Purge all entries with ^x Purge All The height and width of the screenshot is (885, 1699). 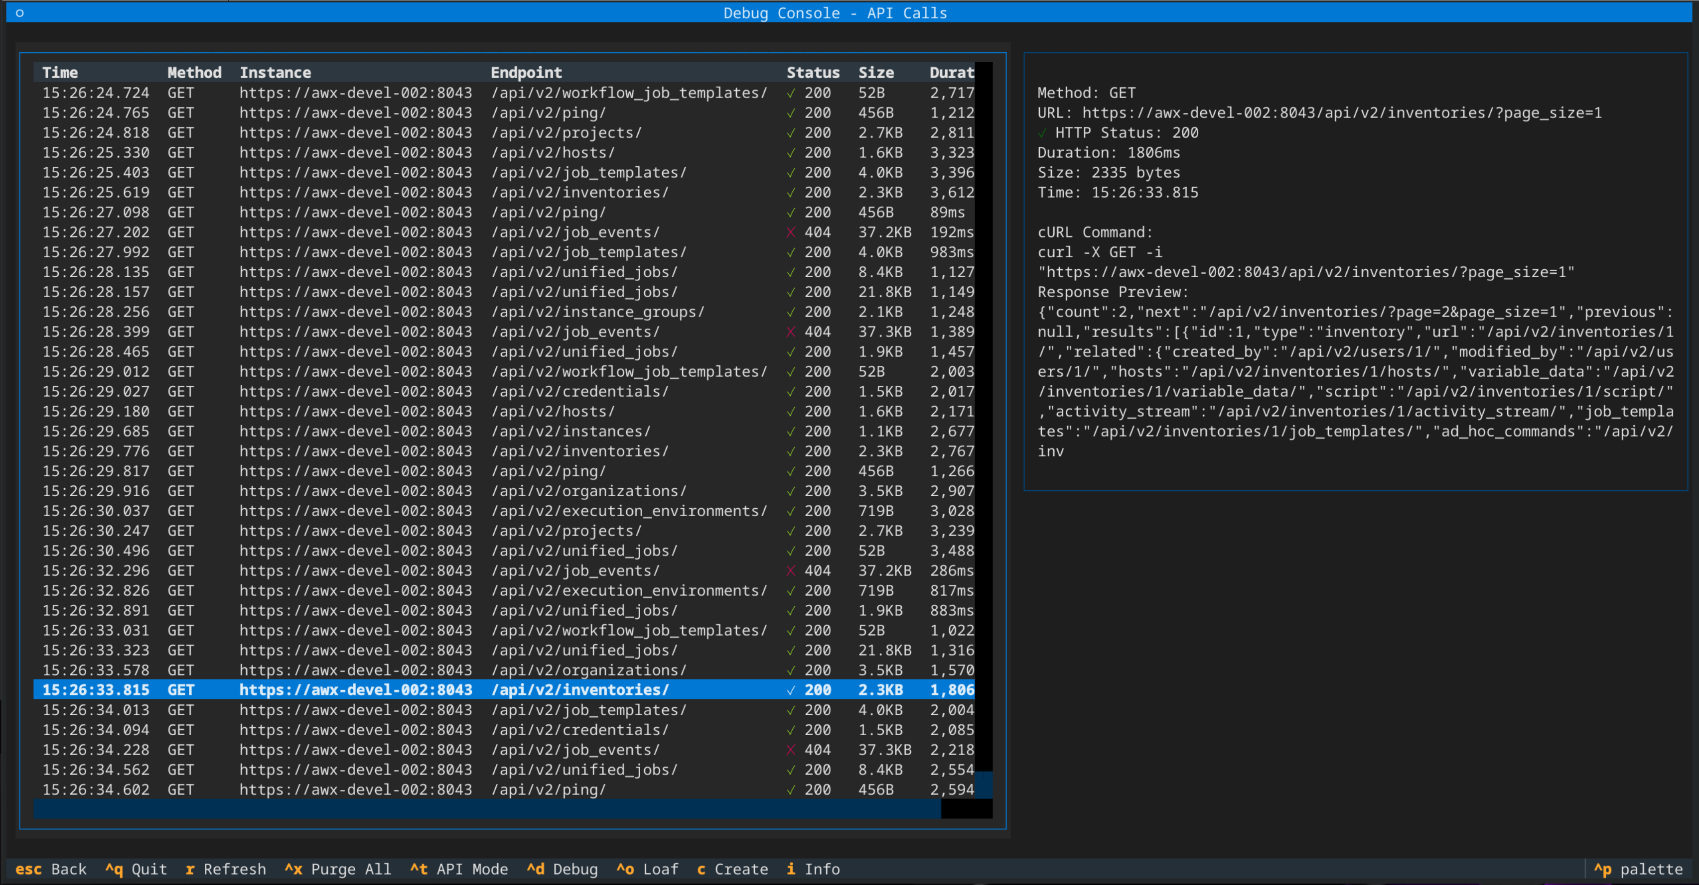[x=338, y=869]
